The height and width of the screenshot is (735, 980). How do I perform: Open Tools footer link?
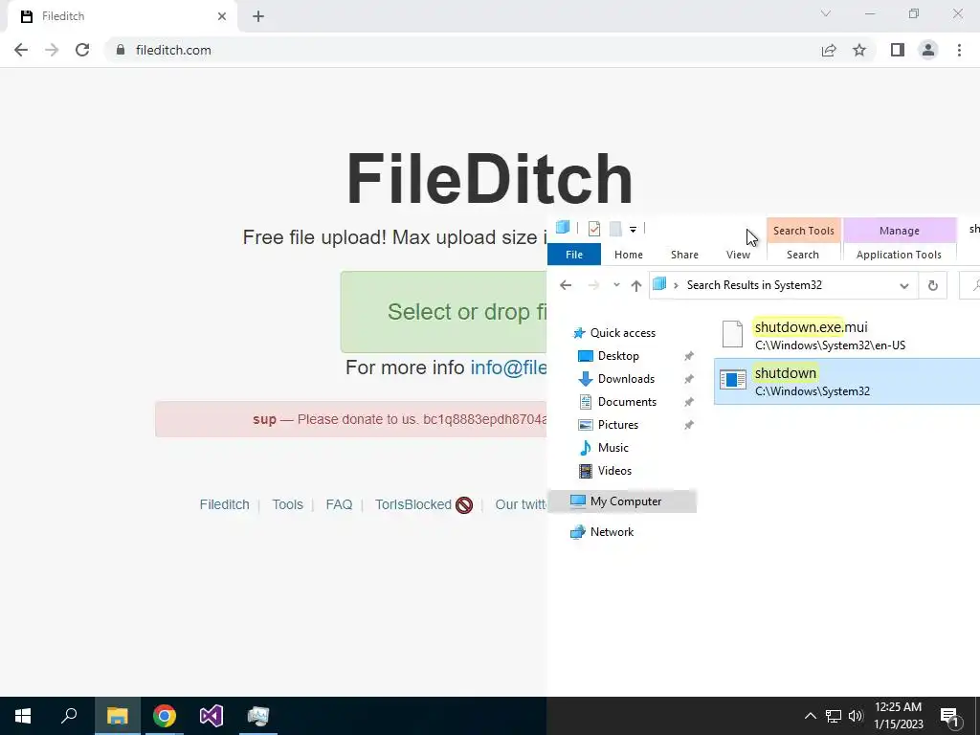click(x=287, y=504)
